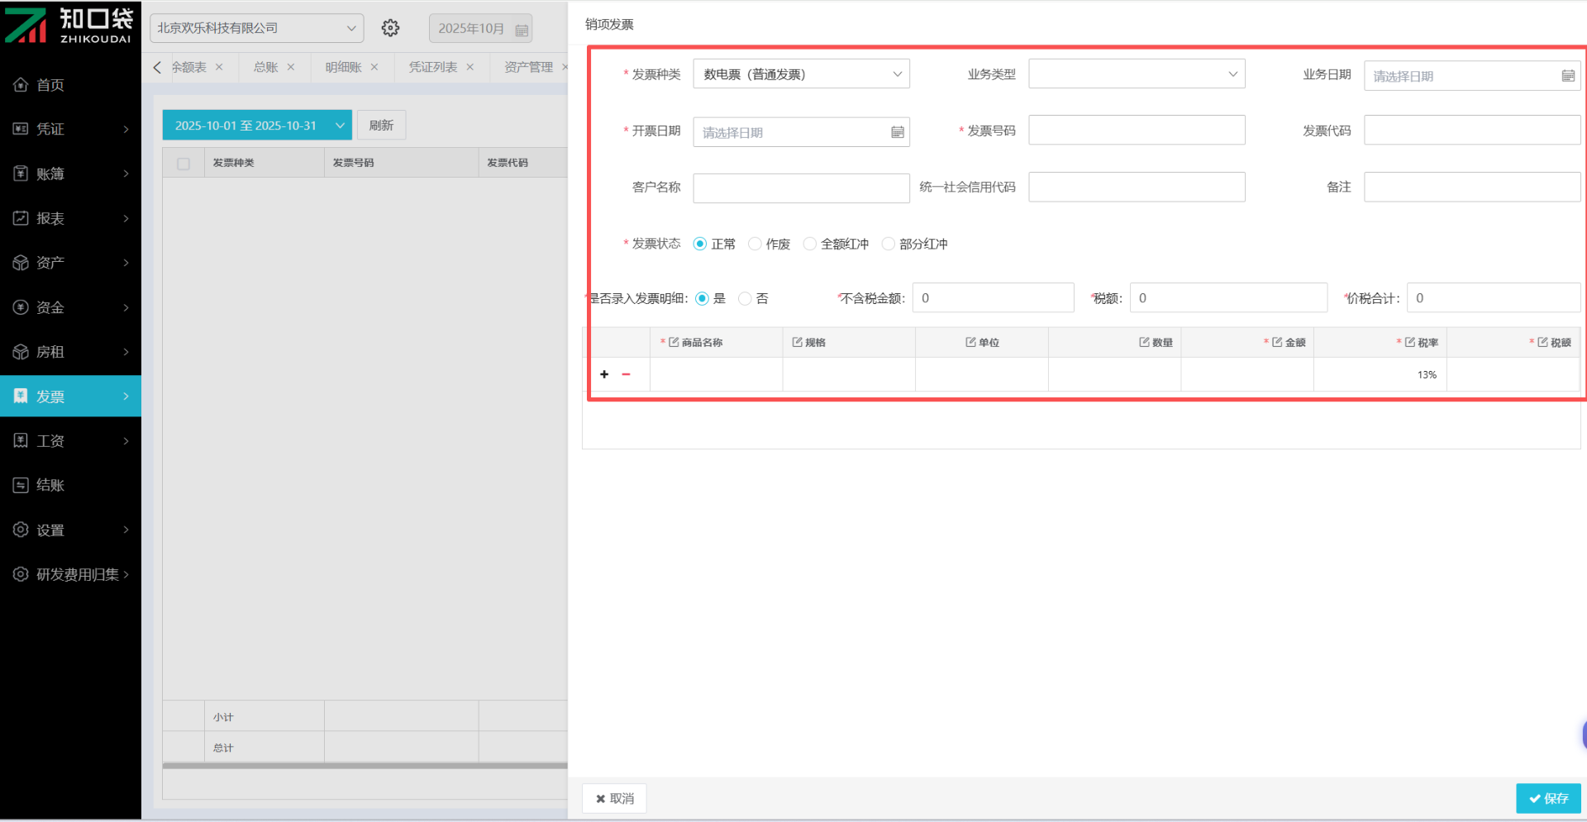This screenshot has height=822, width=1587.
Task: Open the company selector 北京欢乐科技有限公司
Action: click(x=256, y=28)
